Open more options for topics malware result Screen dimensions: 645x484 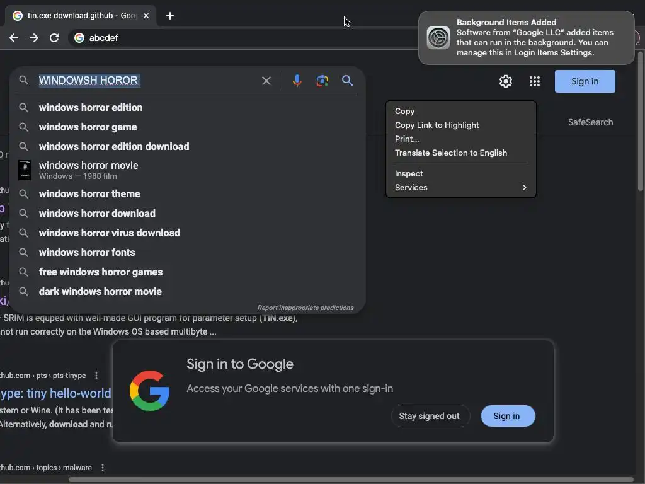(x=103, y=468)
